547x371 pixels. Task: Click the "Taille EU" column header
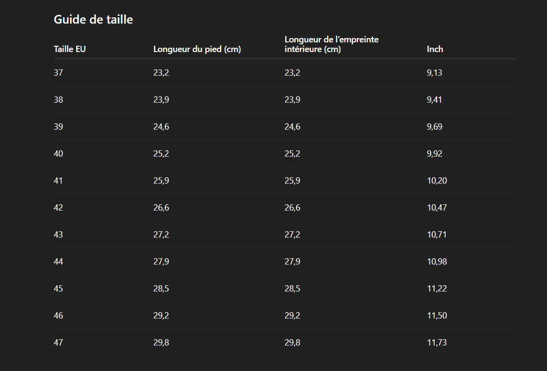(x=69, y=49)
